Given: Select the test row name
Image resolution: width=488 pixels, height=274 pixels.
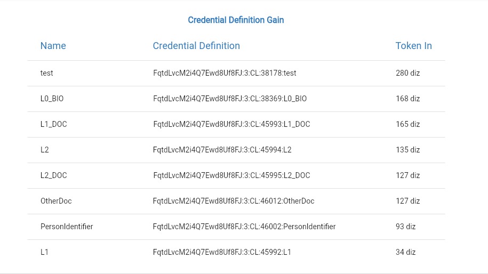Looking at the screenshot, I should click(47, 73).
